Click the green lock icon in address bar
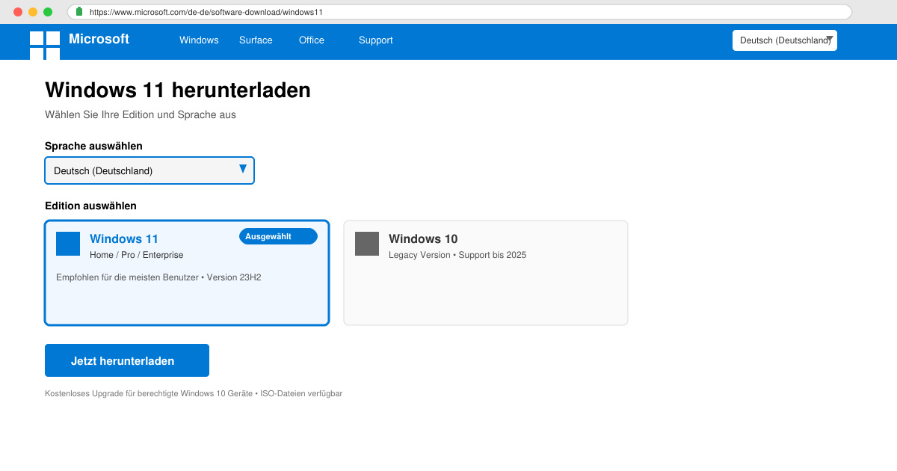The width and height of the screenshot is (897, 471). 79,12
